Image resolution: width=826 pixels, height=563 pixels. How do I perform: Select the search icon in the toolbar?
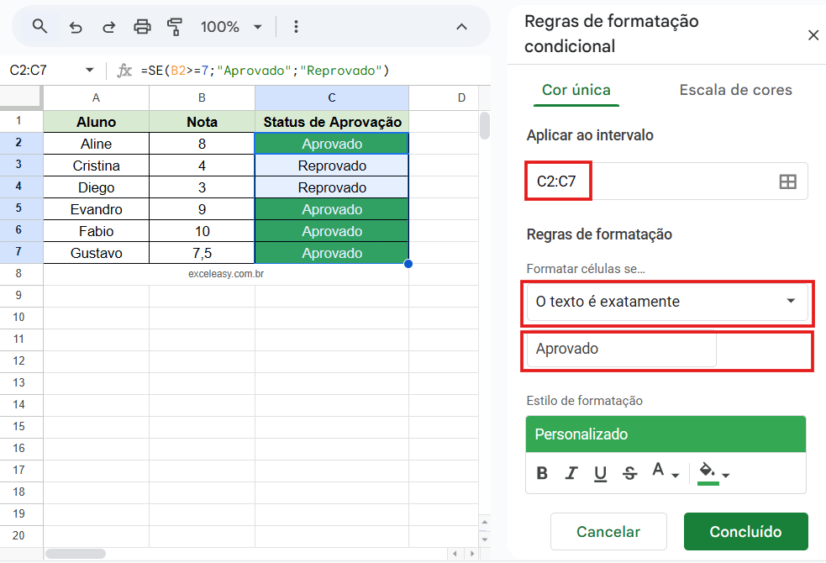click(x=39, y=26)
